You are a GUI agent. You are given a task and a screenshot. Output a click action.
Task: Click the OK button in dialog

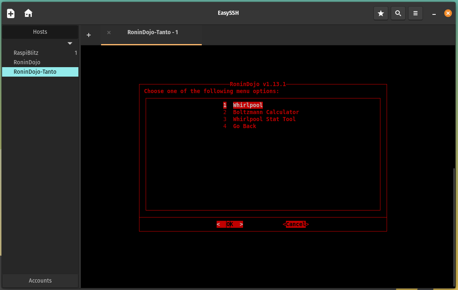point(229,224)
